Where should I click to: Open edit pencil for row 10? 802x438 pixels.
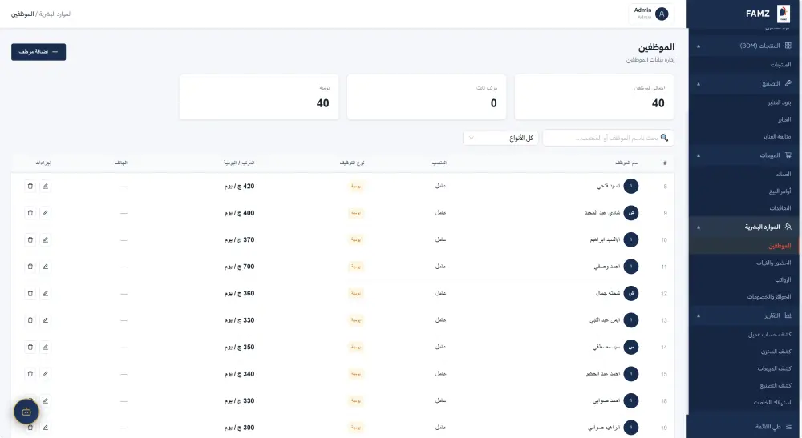[x=46, y=240]
